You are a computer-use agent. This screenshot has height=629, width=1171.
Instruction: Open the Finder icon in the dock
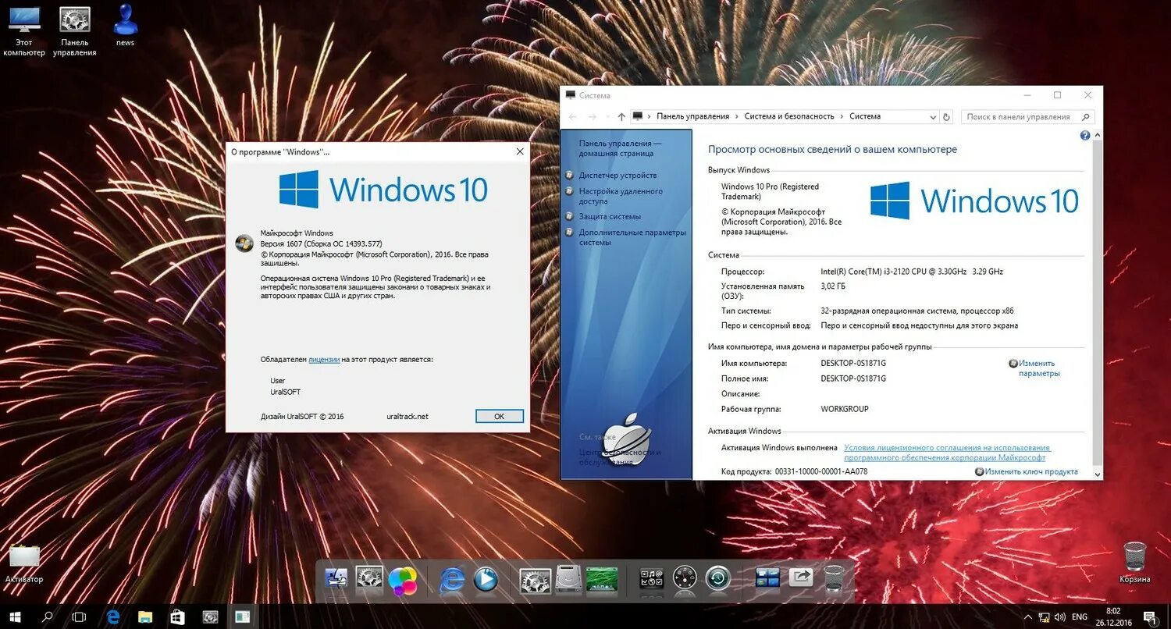(x=336, y=580)
